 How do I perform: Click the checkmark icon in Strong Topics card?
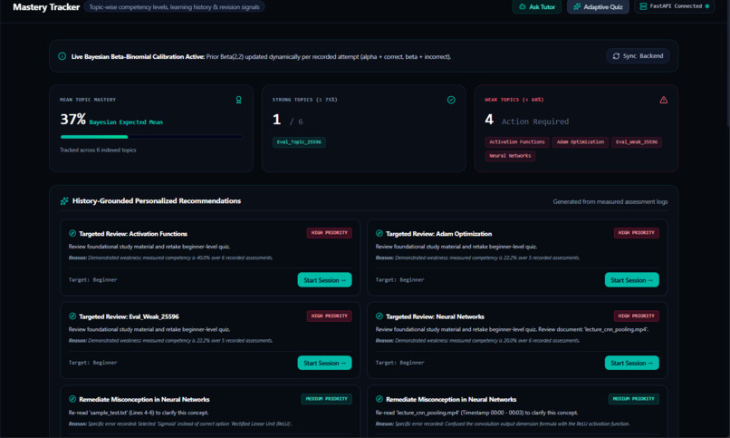click(x=451, y=100)
